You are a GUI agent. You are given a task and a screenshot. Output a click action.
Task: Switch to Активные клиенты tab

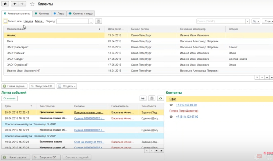tap(17, 13)
